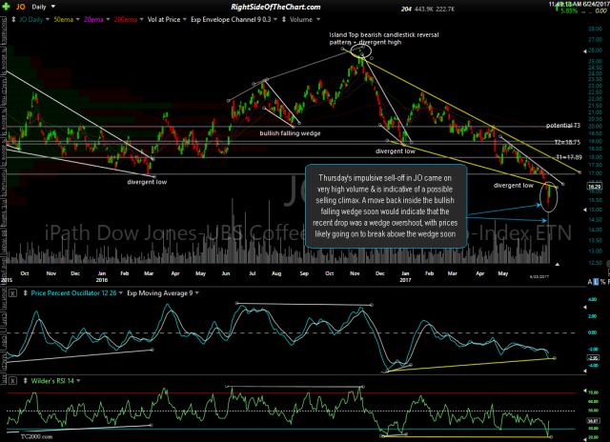Click the 6/23/2017 date label on time axis
Viewport: 610px width, 442px height.
539,277
